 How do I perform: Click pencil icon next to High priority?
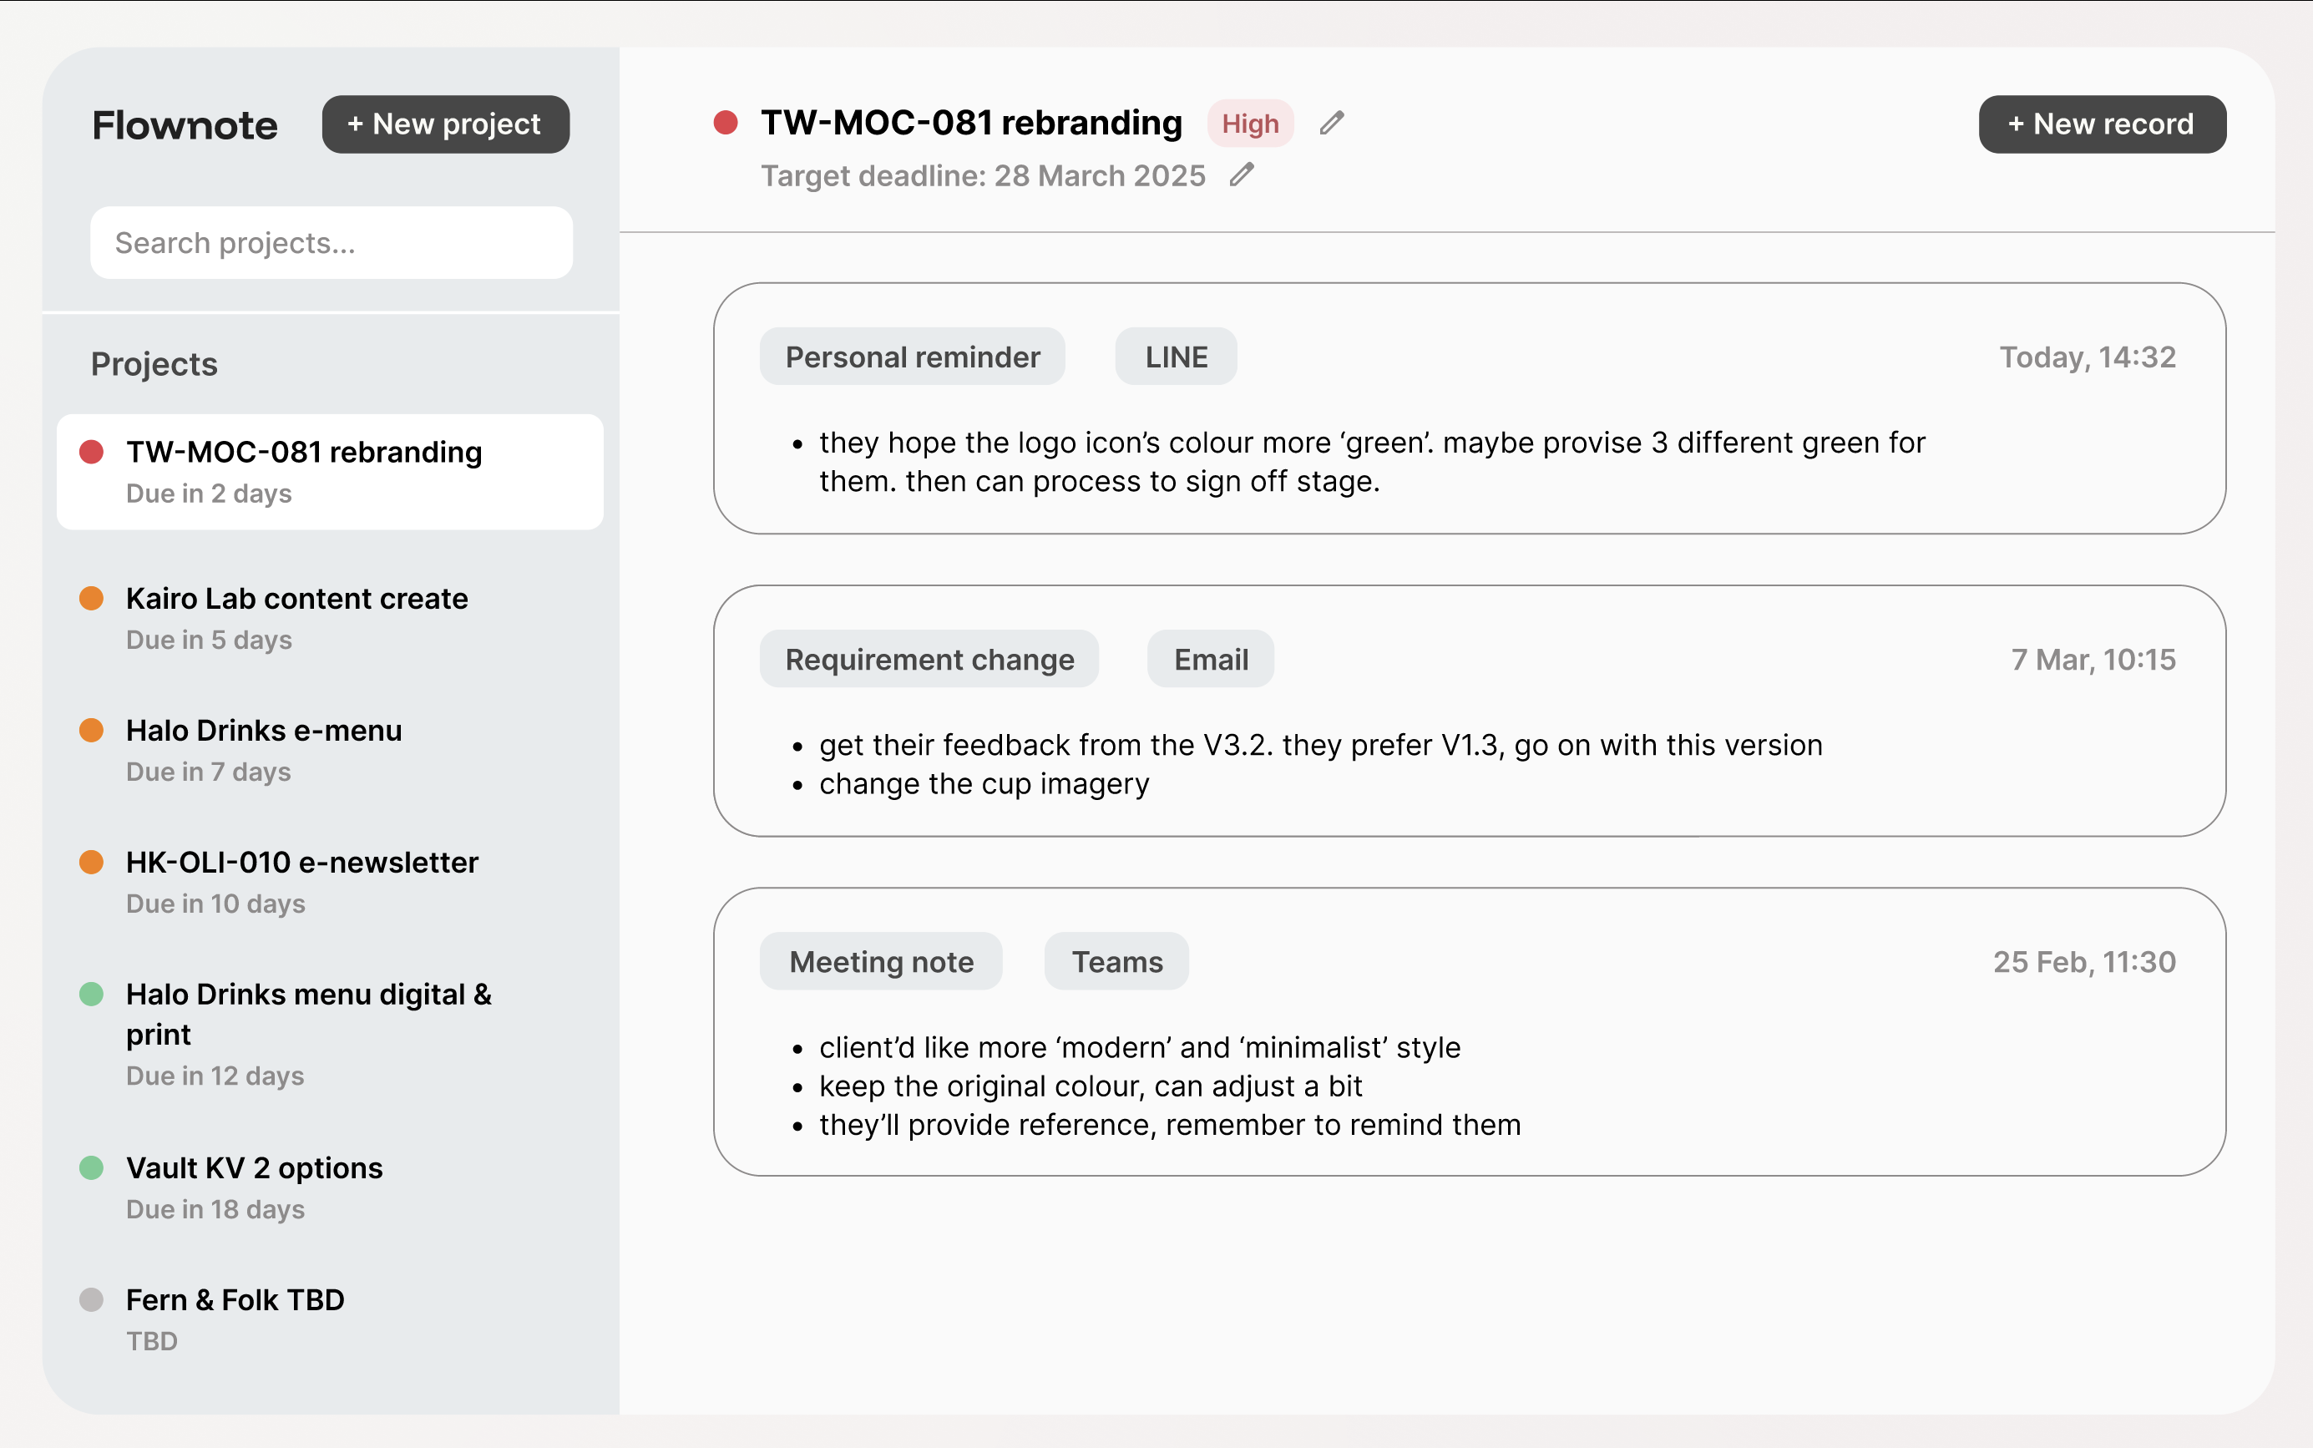point(1332,124)
